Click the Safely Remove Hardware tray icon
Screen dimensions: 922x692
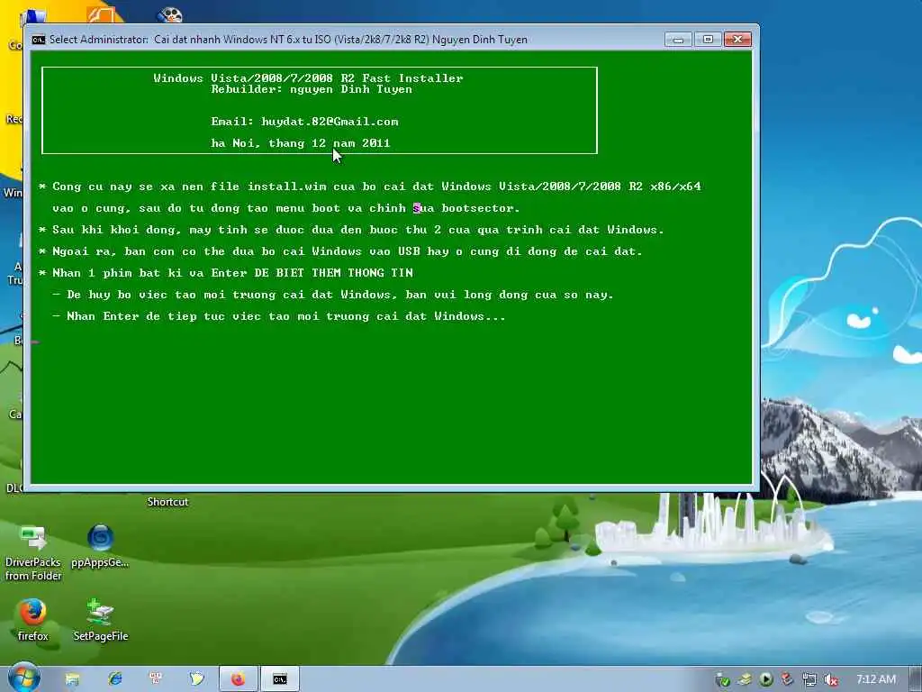coord(745,680)
